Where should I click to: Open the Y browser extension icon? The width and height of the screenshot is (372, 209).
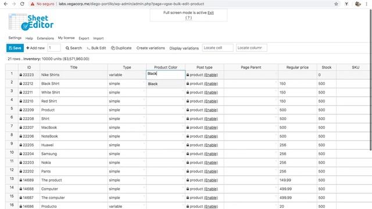[346, 4]
